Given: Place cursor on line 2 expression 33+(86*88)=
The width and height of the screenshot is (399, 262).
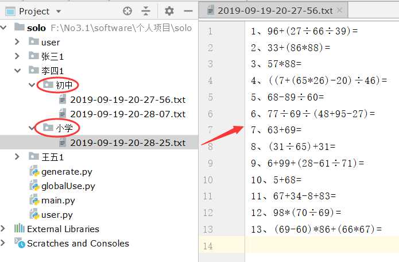Looking at the screenshot, I should coord(299,48).
